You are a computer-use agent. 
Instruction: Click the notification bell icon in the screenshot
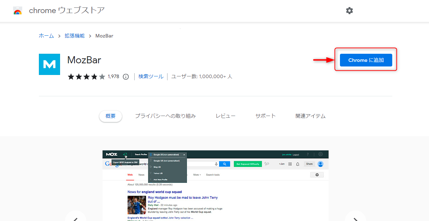[298, 164]
